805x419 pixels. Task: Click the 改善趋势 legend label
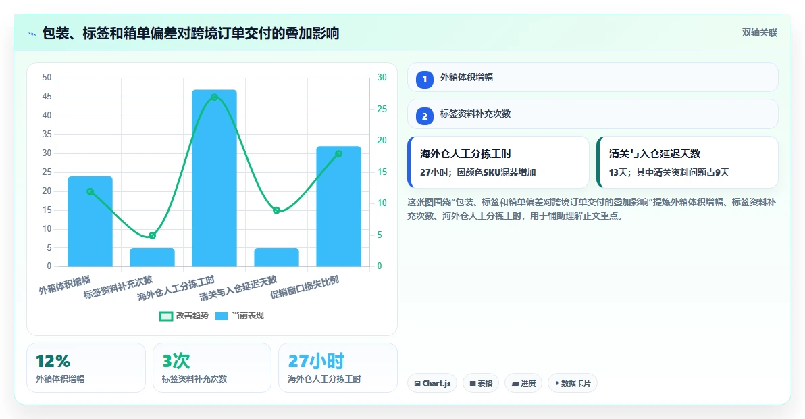(192, 316)
